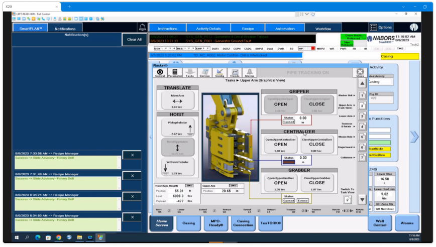
Task: Open the iRacker Config icon
Action: click(220, 72)
